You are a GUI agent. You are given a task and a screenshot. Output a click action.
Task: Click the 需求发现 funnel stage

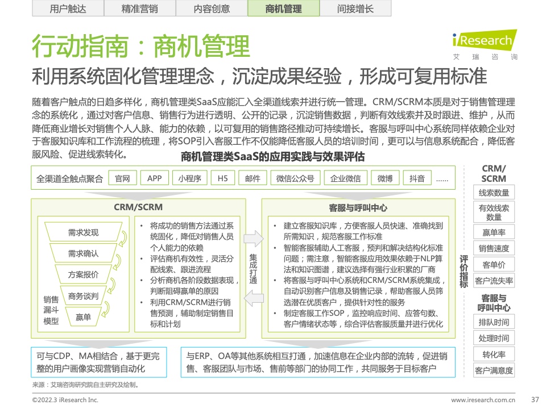tap(83, 232)
